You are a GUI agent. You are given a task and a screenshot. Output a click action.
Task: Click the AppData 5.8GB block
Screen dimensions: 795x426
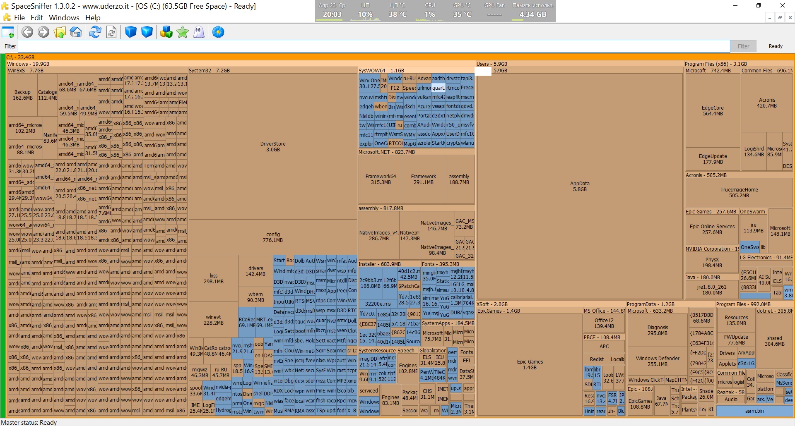580,187
